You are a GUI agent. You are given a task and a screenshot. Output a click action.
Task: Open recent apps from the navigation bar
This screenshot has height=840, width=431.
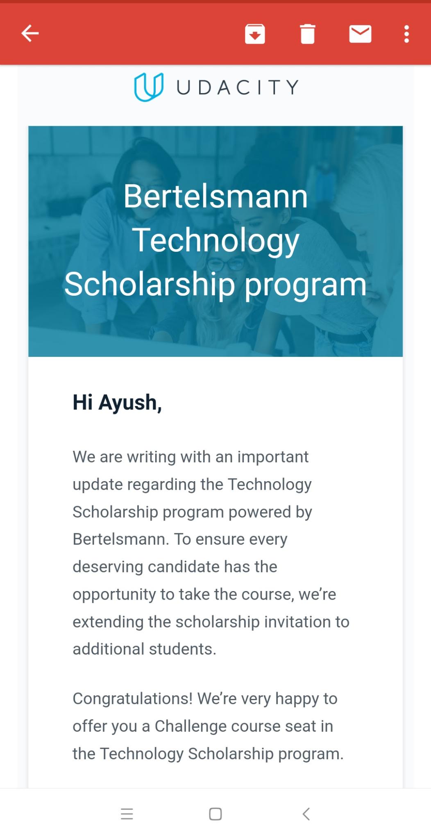click(127, 814)
